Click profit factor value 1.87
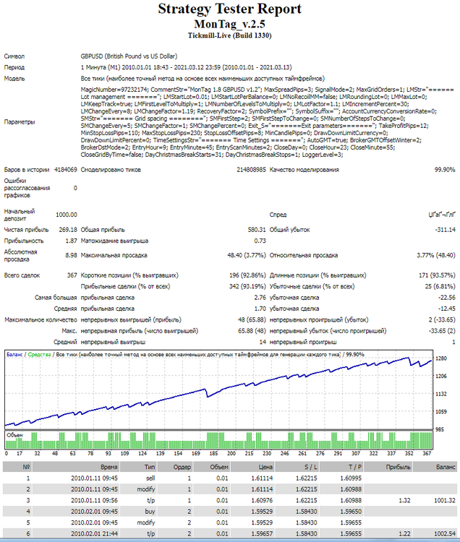The width and height of the screenshot is (460, 542). [72, 241]
